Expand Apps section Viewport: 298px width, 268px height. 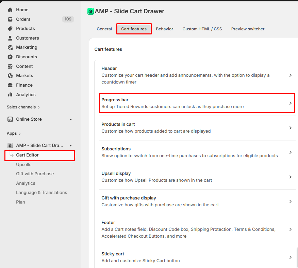coord(14,133)
